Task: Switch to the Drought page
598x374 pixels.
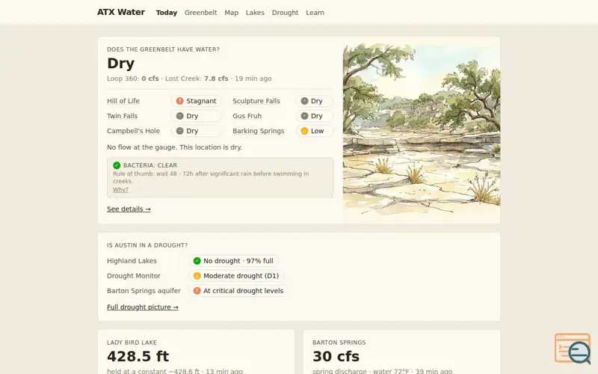Action: point(285,13)
